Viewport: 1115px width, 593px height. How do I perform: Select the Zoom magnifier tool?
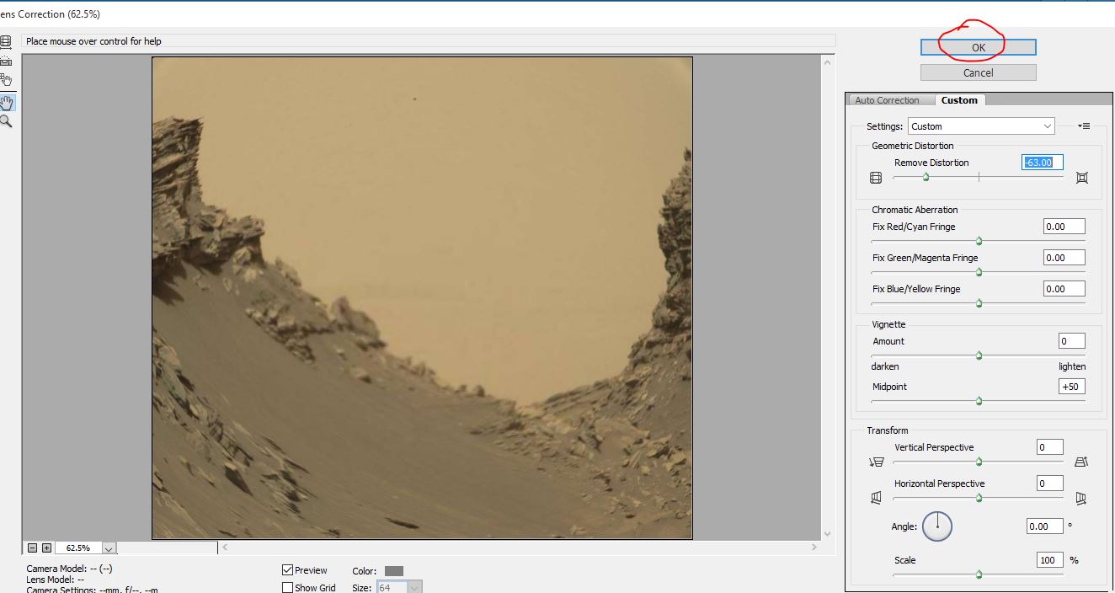(6, 121)
